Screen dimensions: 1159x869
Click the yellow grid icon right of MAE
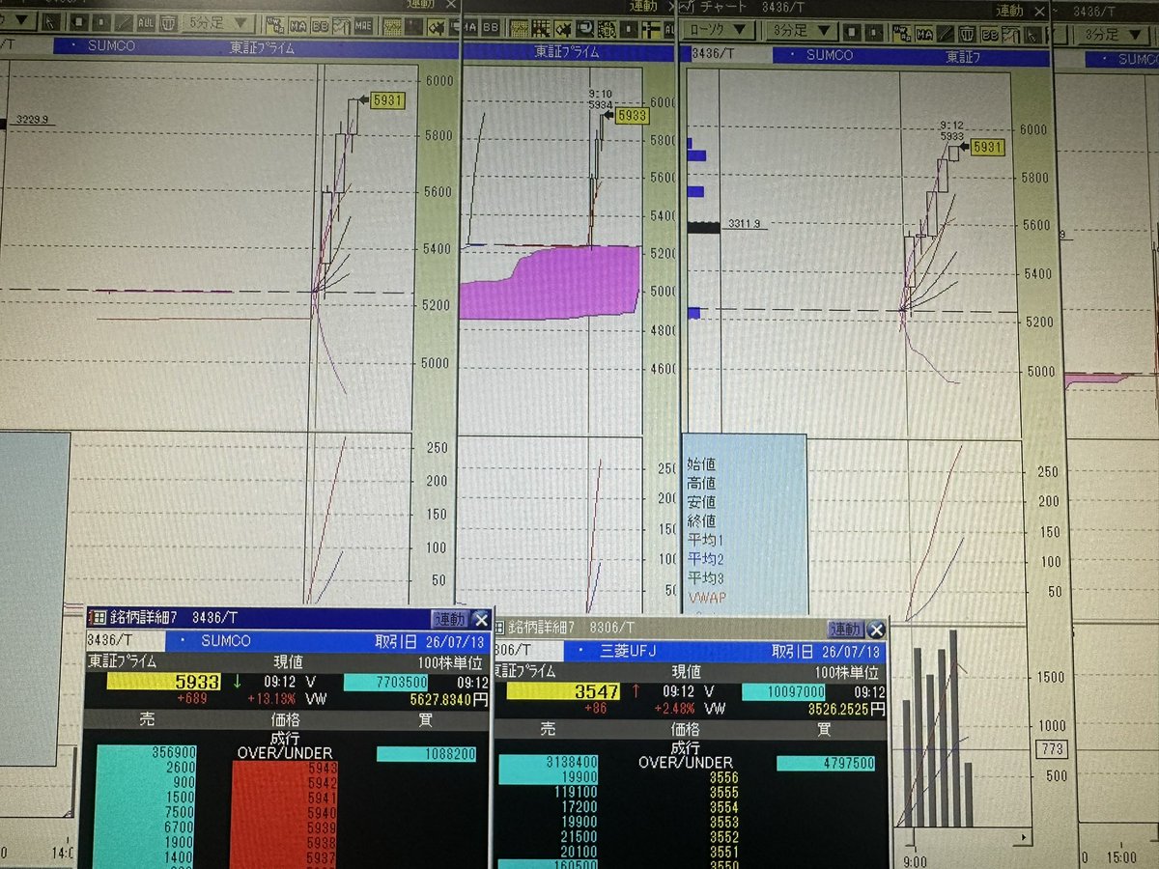pos(392,26)
